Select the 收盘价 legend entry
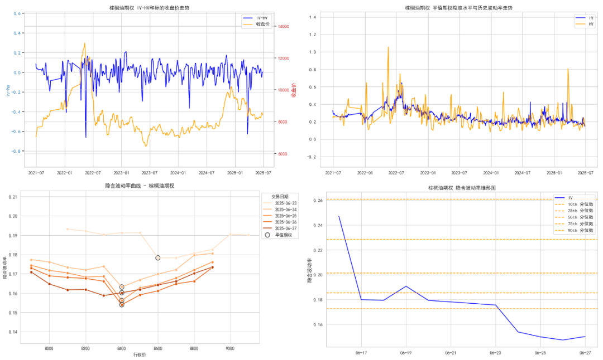 (256, 24)
